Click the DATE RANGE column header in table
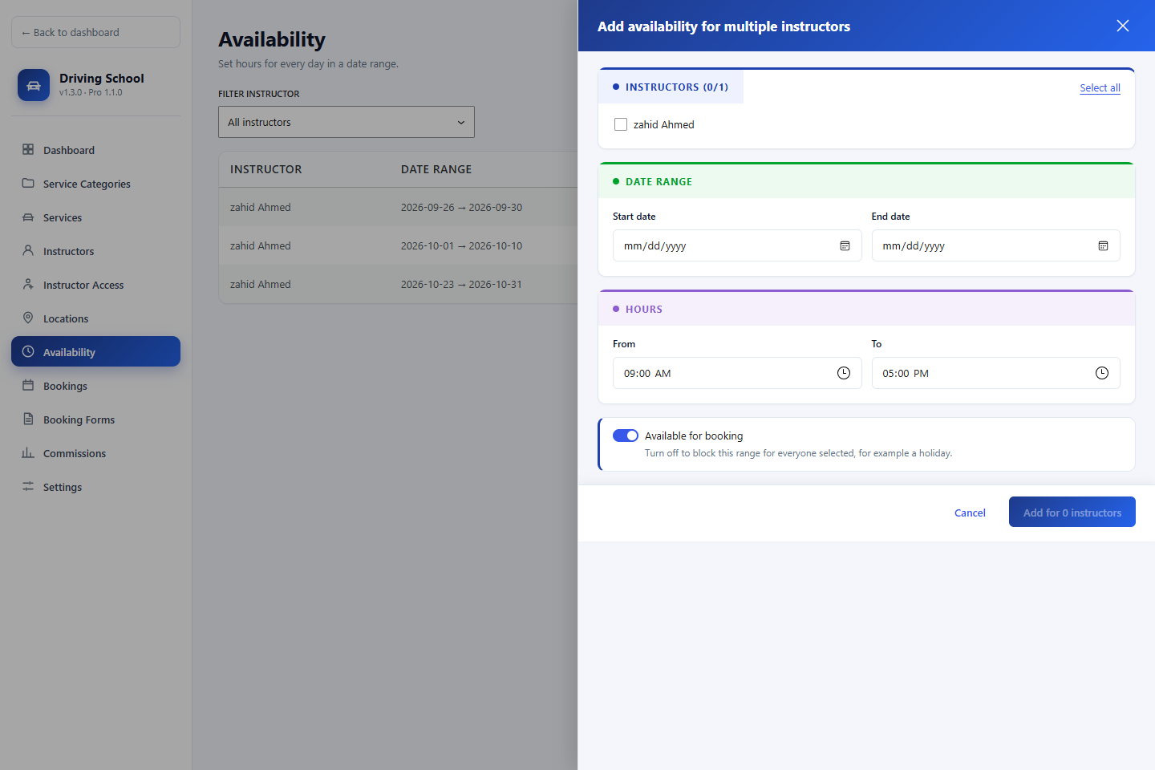This screenshot has height=770, width=1155. (436, 169)
